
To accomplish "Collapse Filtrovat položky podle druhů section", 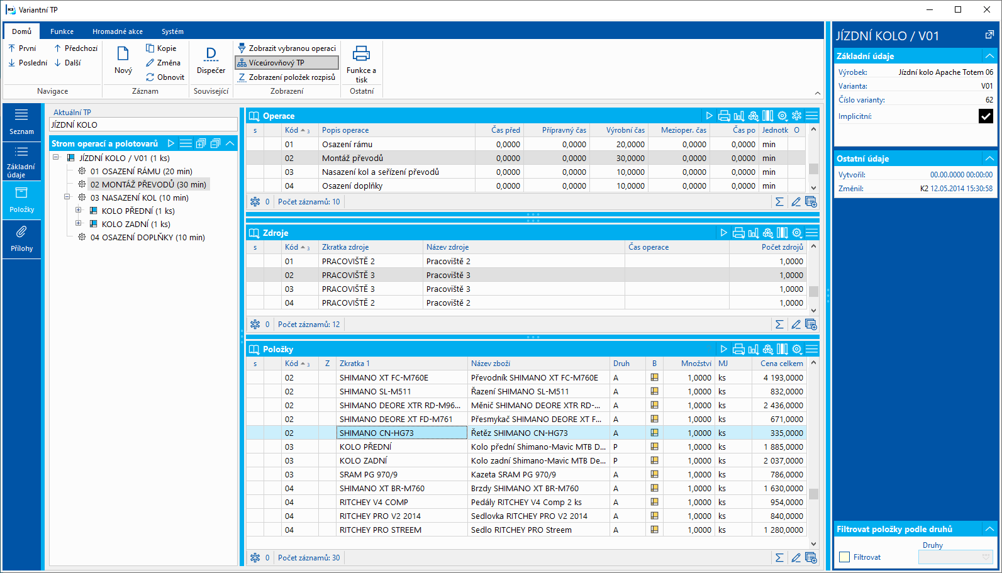I will pyautogui.click(x=989, y=529).
